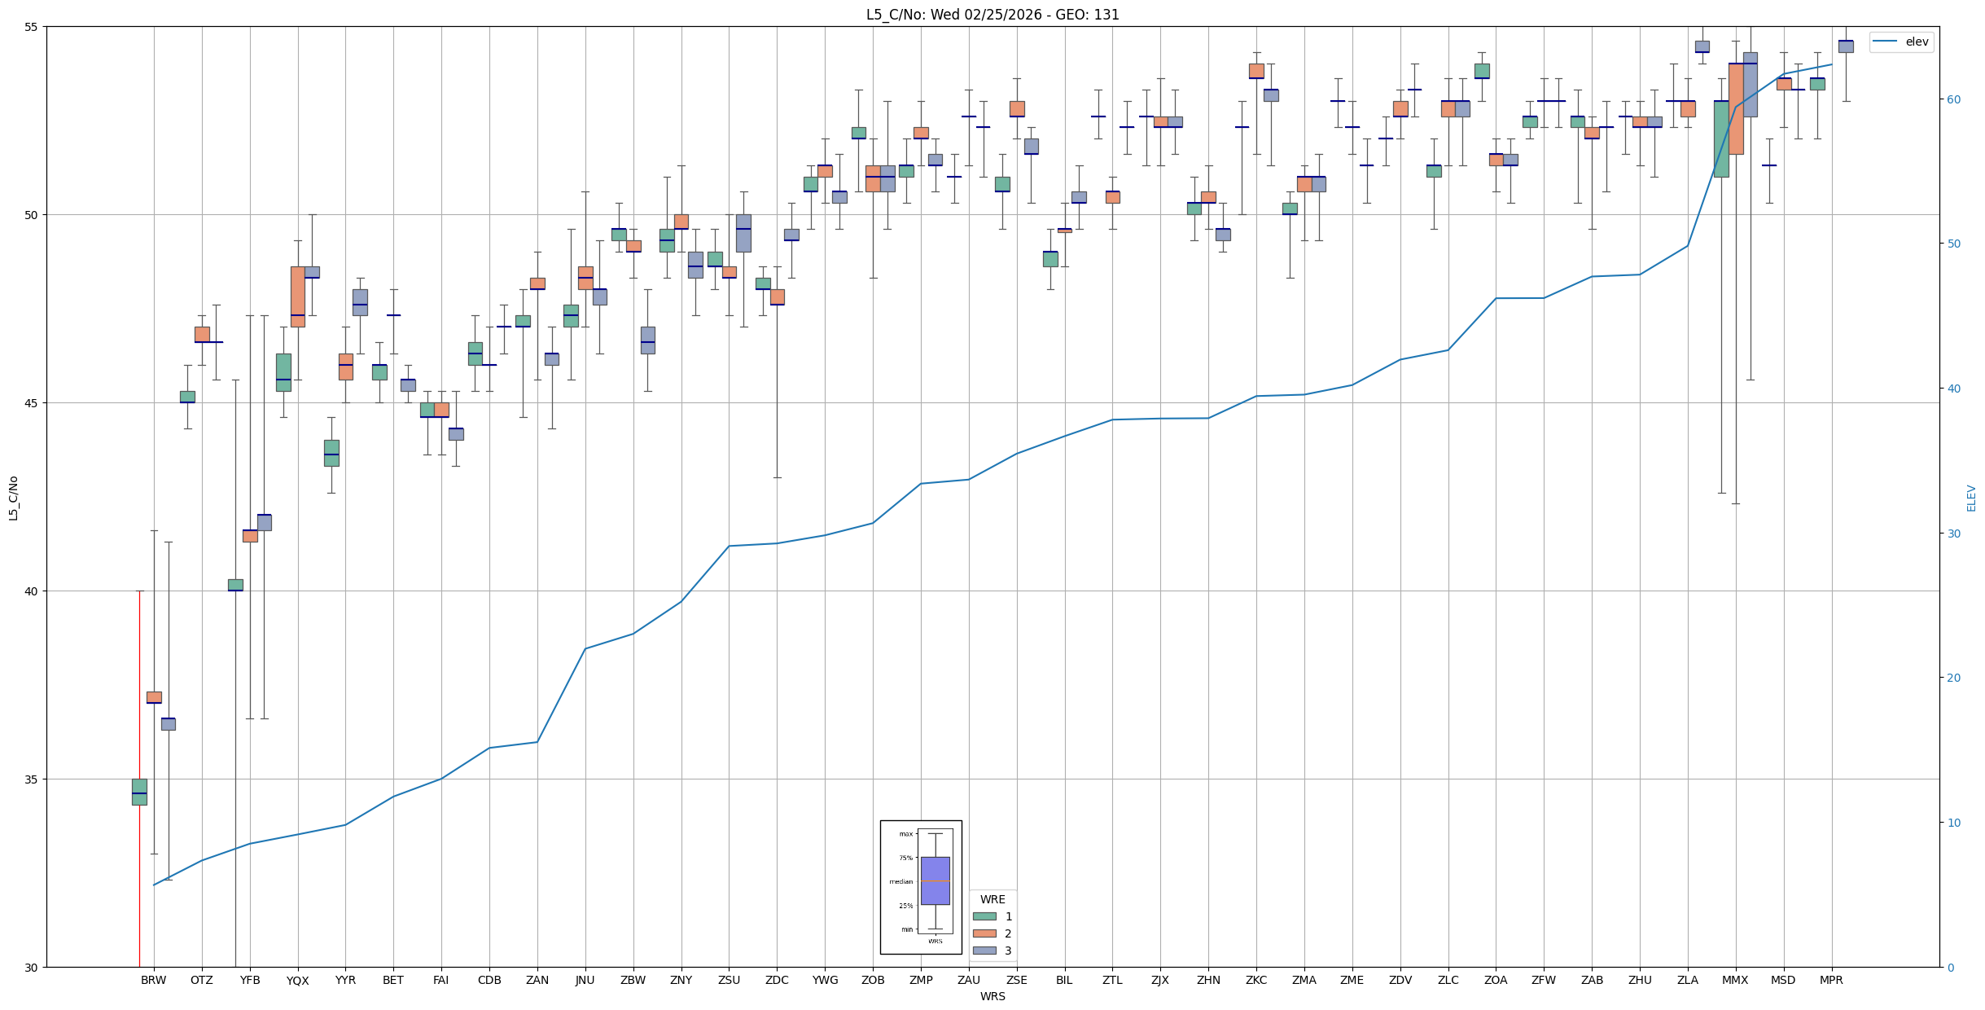Click the 30 tick on left axis
Viewport: 1985px width, 1010px height.
point(32,968)
